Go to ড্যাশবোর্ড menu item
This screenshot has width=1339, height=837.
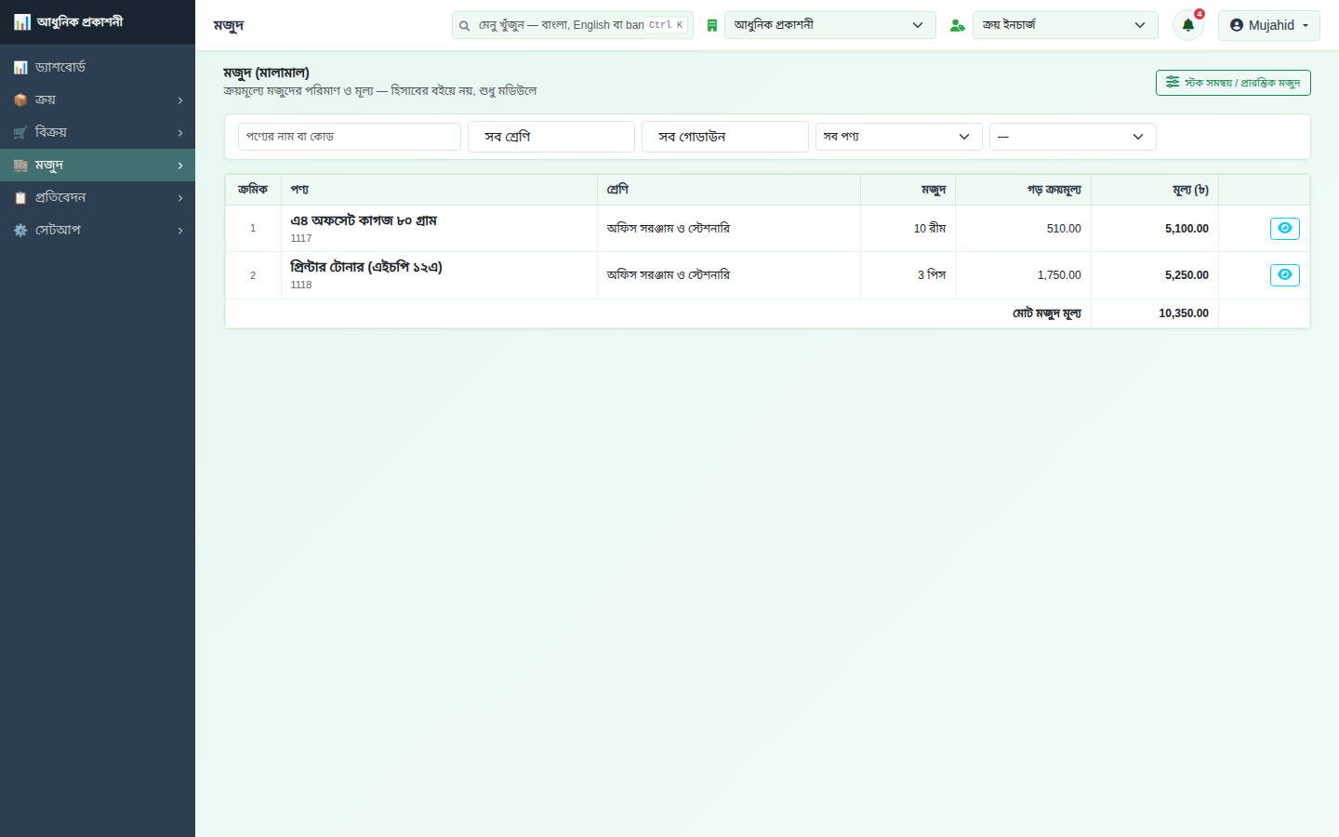click(x=98, y=67)
